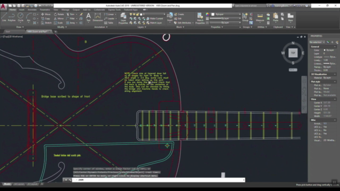Activate the Trim command

click(71, 14)
